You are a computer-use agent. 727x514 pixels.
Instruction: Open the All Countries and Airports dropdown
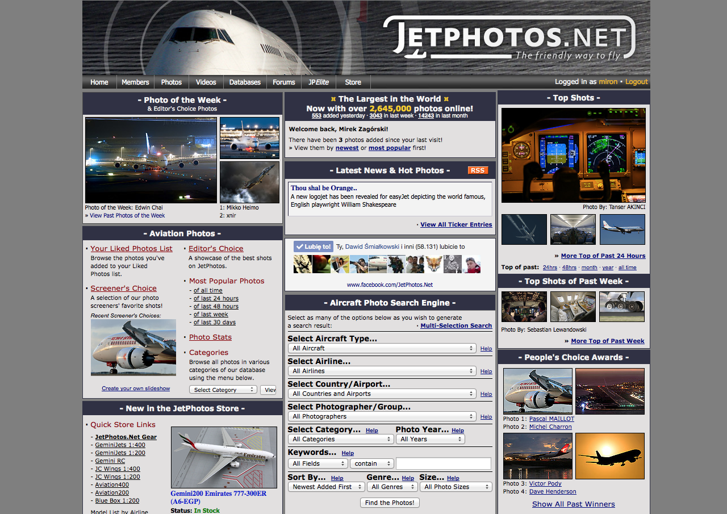tap(382, 394)
